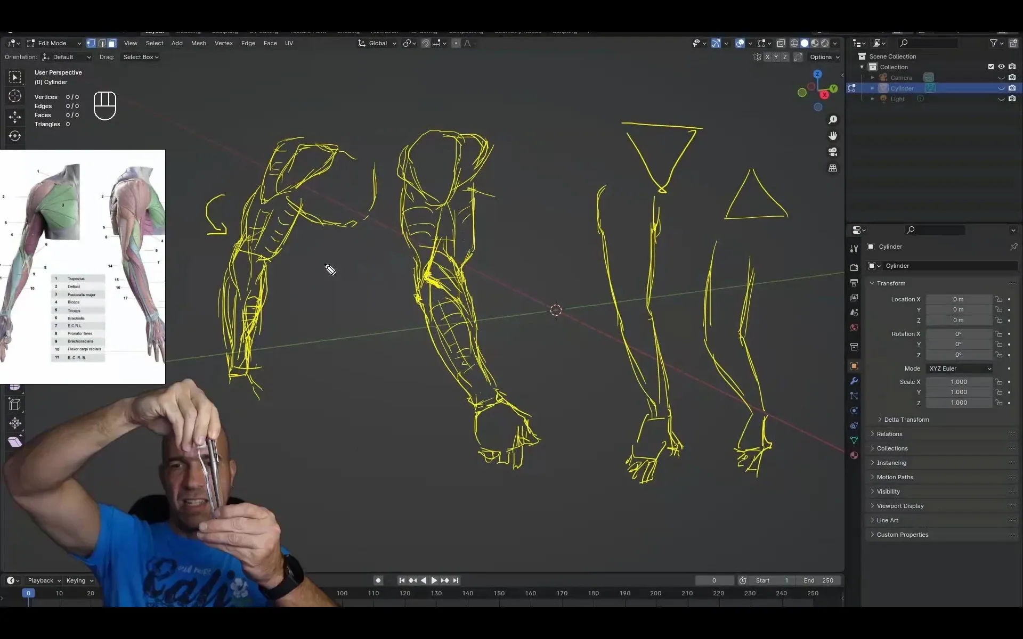Switch viewport to rendered shading mode
Screen dimensions: 1023x639
coord(825,43)
